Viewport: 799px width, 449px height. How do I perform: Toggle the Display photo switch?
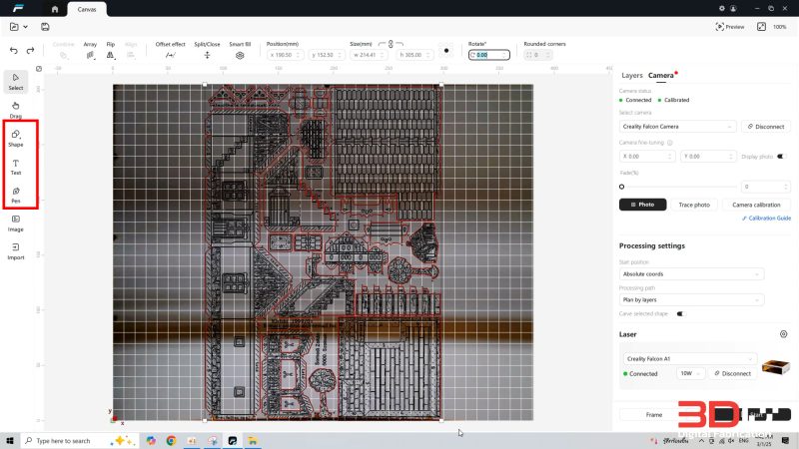pyautogui.click(x=781, y=157)
